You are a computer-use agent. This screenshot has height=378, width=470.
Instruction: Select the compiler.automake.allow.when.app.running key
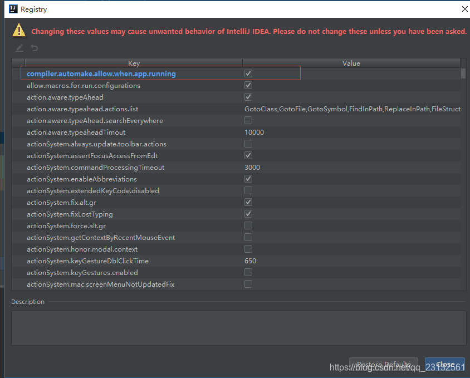tap(101, 73)
